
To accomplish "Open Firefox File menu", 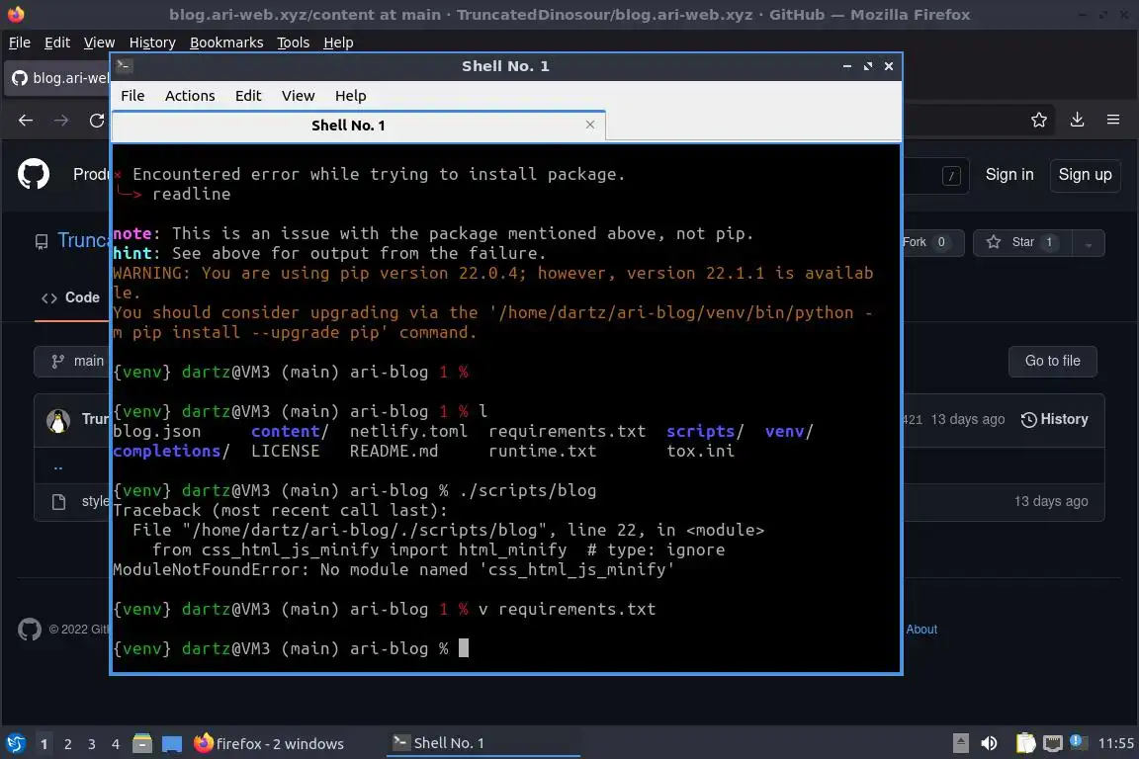I will (x=20, y=42).
